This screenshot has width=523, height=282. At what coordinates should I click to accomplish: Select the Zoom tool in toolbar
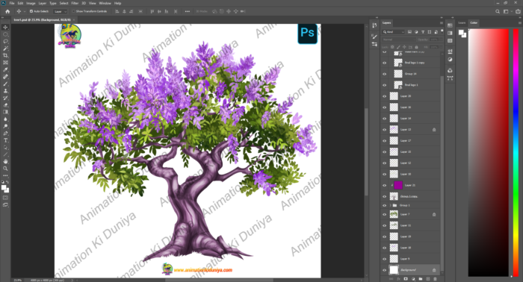point(5,169)
